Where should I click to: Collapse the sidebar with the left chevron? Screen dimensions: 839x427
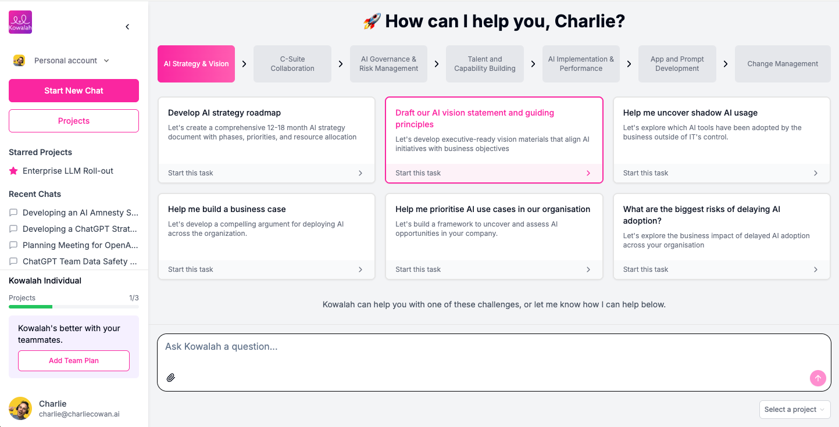click(127, 27)
